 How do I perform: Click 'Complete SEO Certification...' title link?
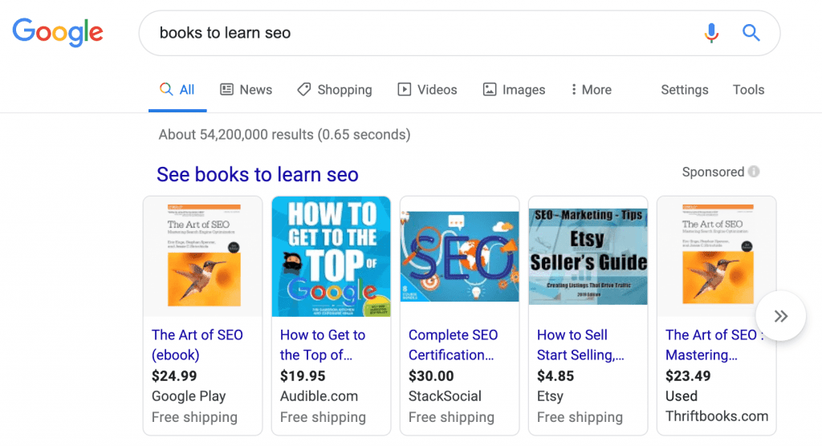coord(453,345)
